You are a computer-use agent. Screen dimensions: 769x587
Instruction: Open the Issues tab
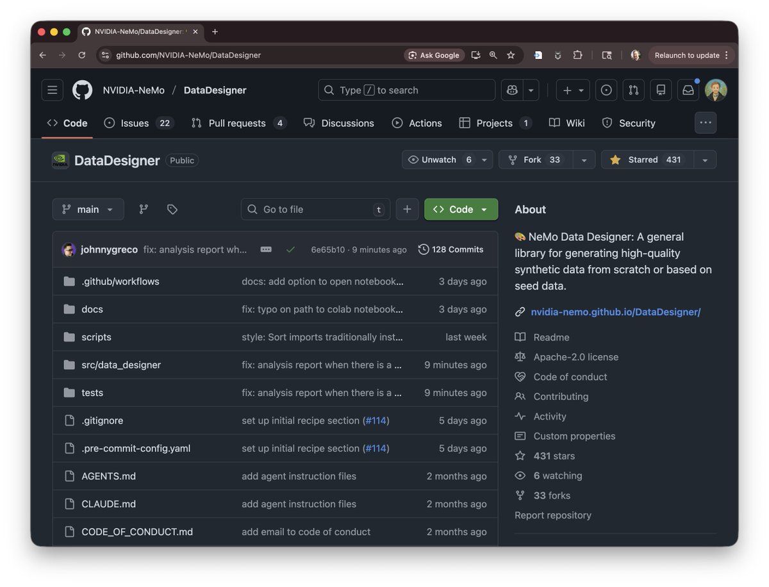pos(138,123)
